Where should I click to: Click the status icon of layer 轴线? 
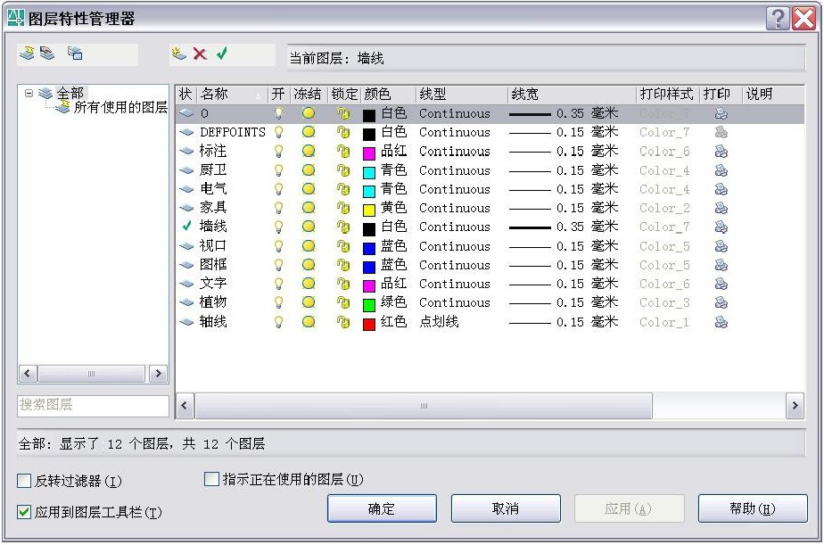tap(186, 322)
